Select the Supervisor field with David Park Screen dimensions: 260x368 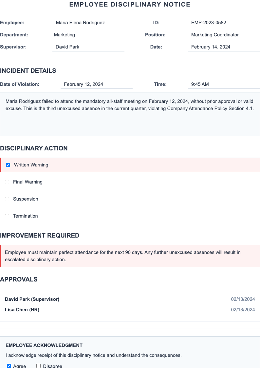click(x=88, y=47)
